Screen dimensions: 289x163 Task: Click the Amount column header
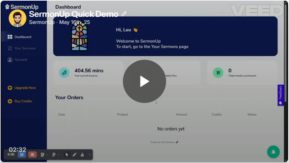(182, 114)
